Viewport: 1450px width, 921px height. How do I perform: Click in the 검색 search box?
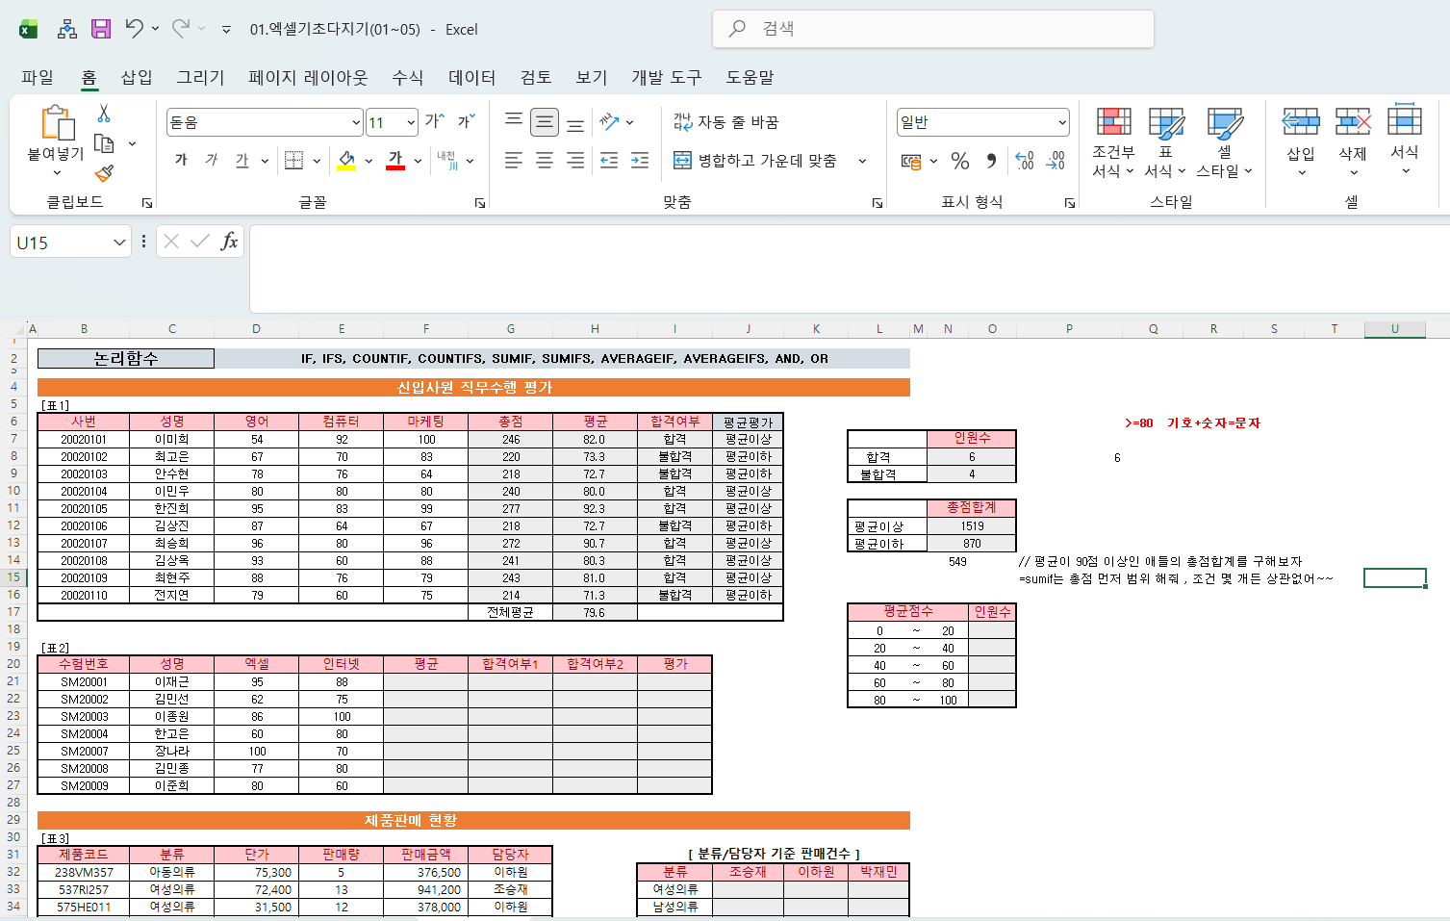tap(933, 29)
